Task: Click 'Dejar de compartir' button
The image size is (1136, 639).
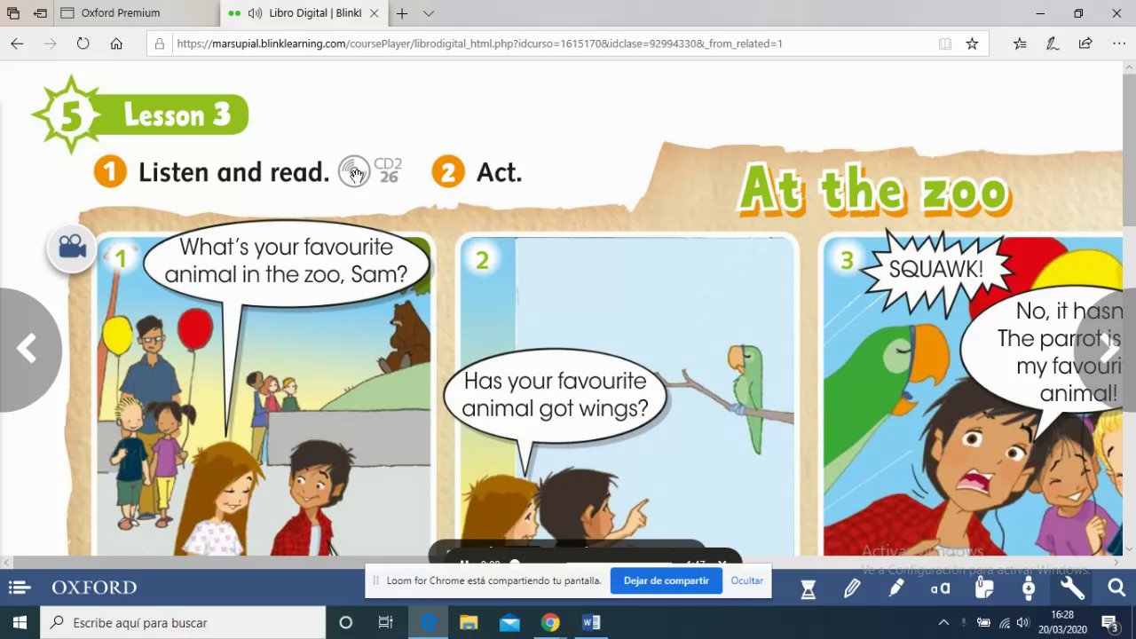Action: pos(666,580)
